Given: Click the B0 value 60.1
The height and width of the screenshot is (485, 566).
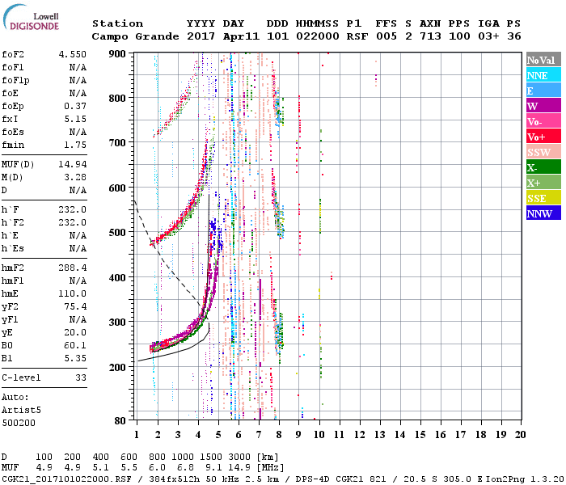Looking at the screenshot, I should coord(75,345).
